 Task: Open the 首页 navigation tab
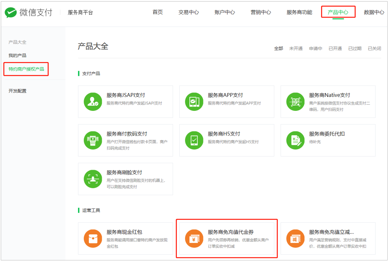pos(157,12)
